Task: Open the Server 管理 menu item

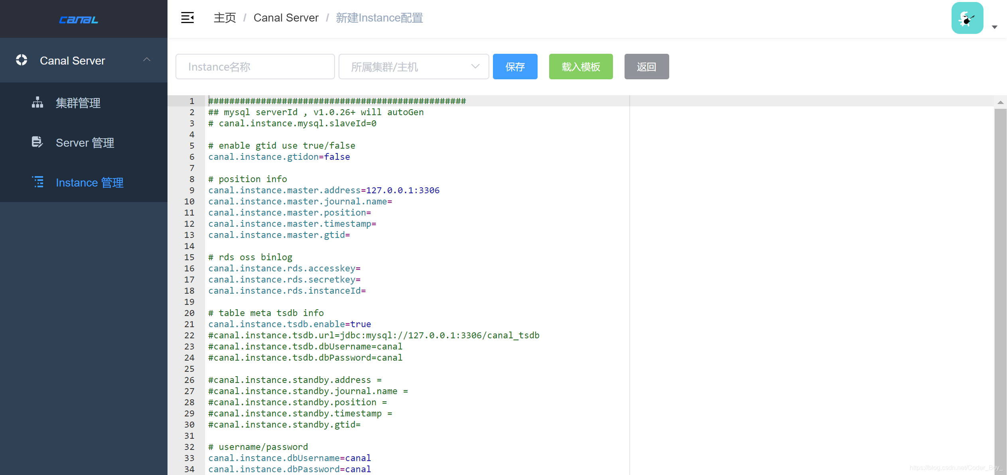Action: [84, 142]
